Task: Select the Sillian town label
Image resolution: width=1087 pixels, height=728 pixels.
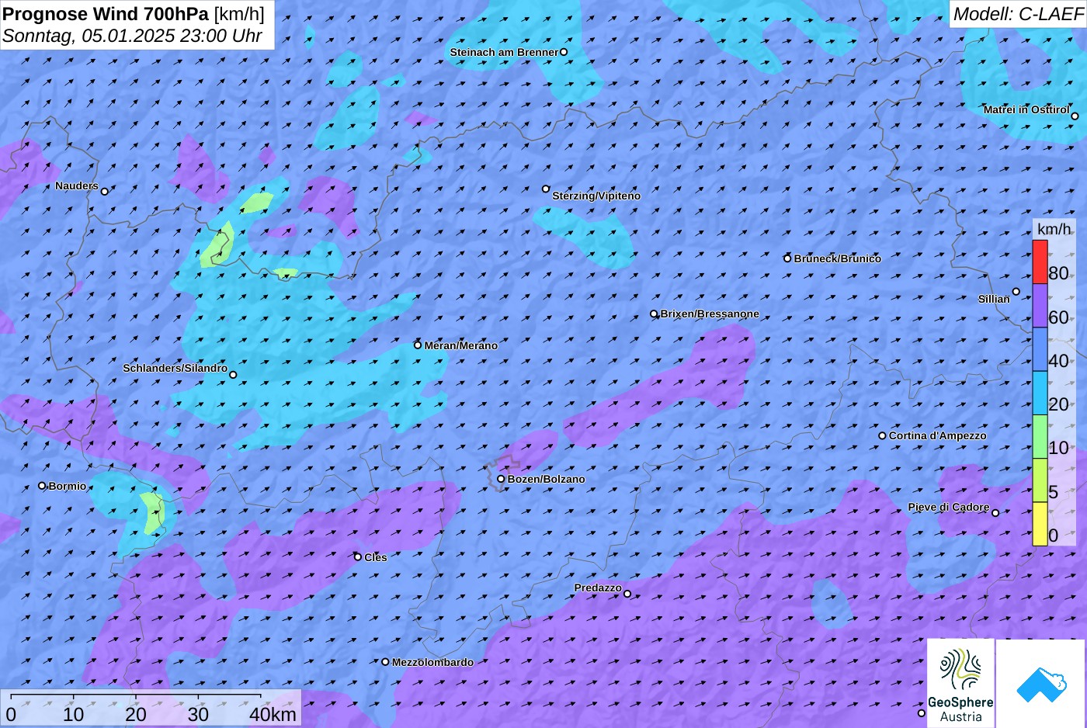Action: point(994,299)
